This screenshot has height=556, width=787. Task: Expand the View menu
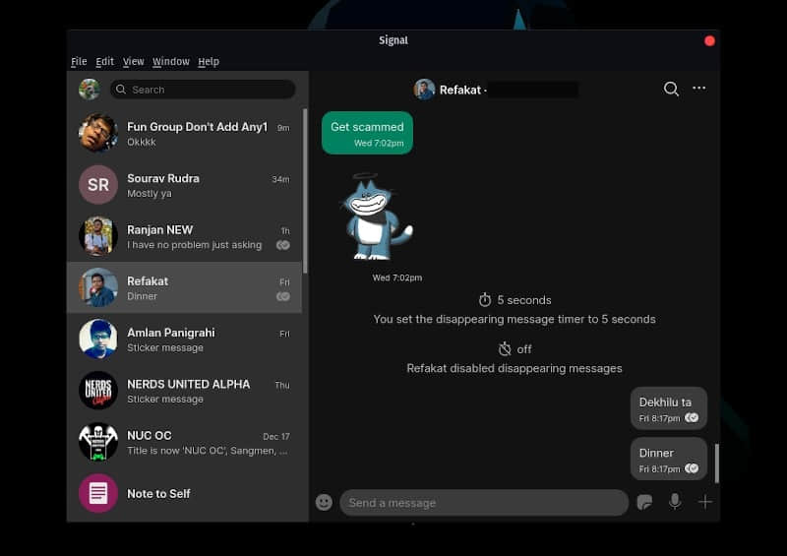[x=133, y=62]
